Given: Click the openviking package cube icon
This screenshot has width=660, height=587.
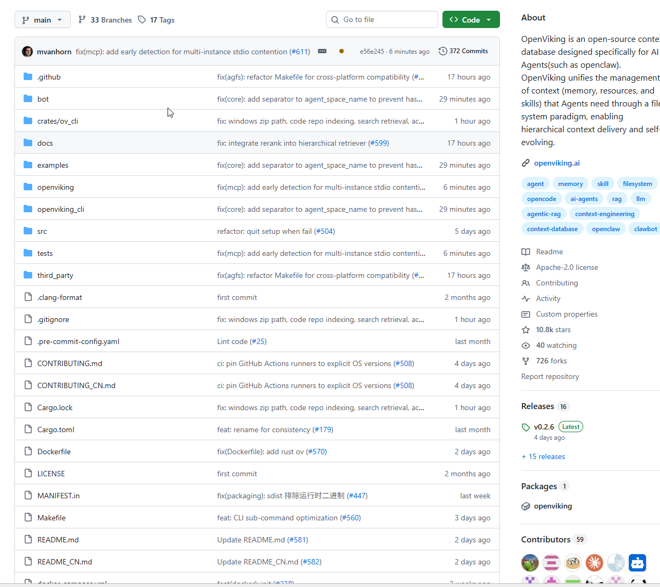Looking at the screenshot, I should (526, 506).
